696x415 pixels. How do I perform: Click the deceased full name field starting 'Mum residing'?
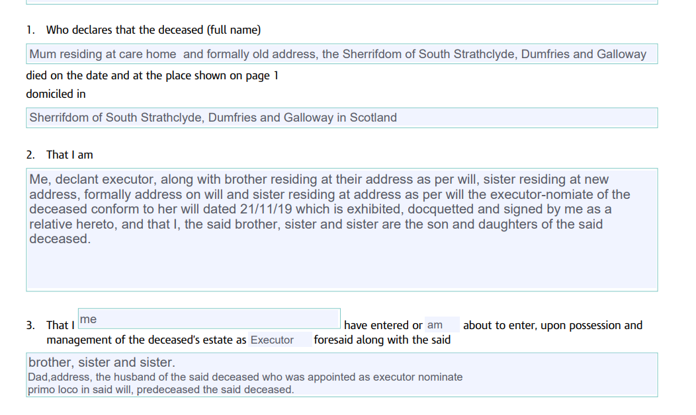coord(342,54)
